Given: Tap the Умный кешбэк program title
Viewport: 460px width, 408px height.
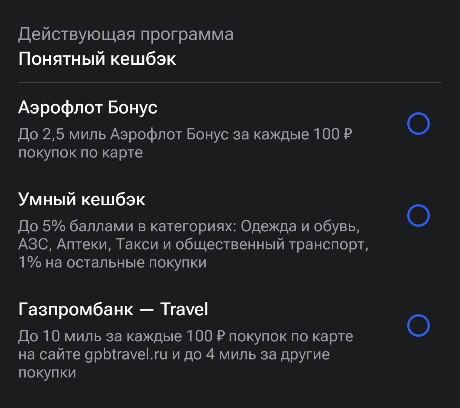Looking at the screenshot, I should pyautogui.click(x=81, y=200).
